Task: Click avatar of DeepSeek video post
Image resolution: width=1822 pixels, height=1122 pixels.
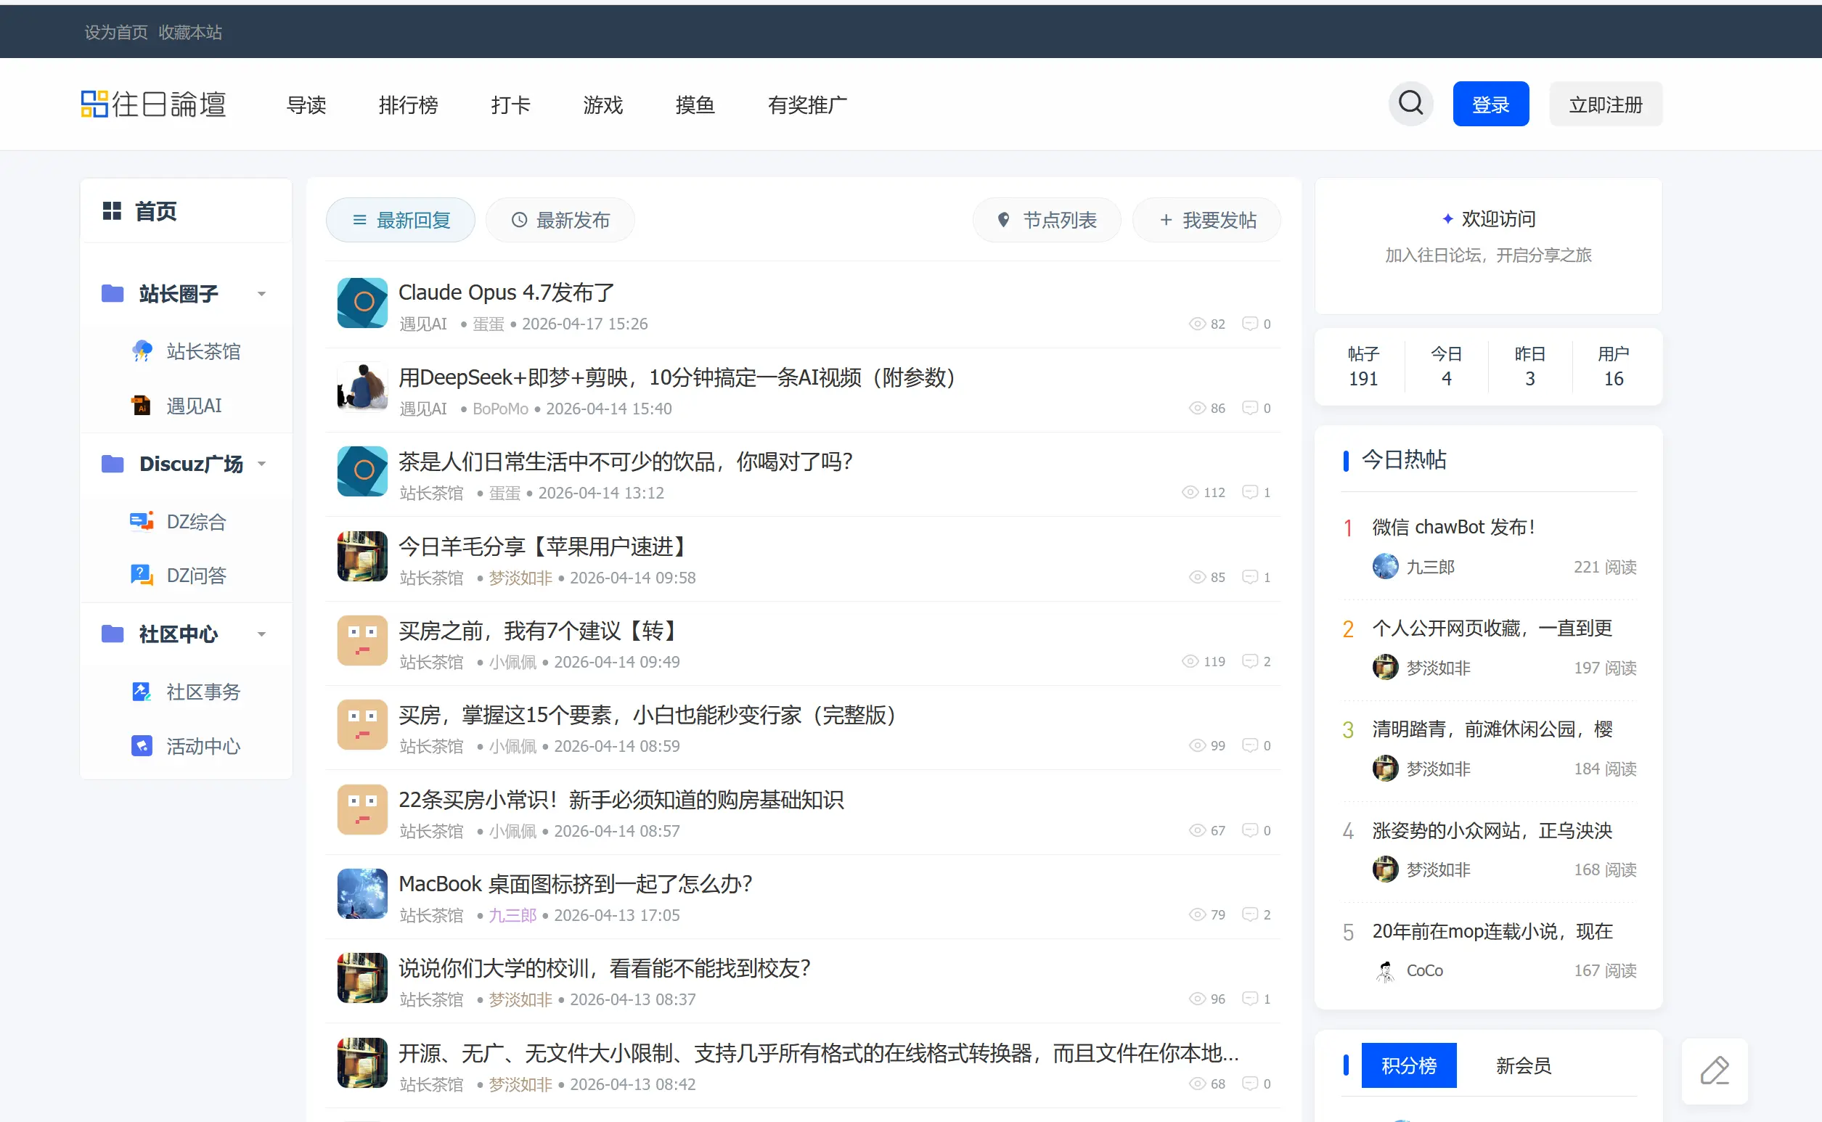Action: (x=362, y=387)
